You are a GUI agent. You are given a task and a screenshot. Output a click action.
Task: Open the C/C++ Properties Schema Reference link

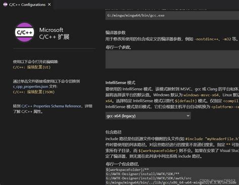(51, 106)
